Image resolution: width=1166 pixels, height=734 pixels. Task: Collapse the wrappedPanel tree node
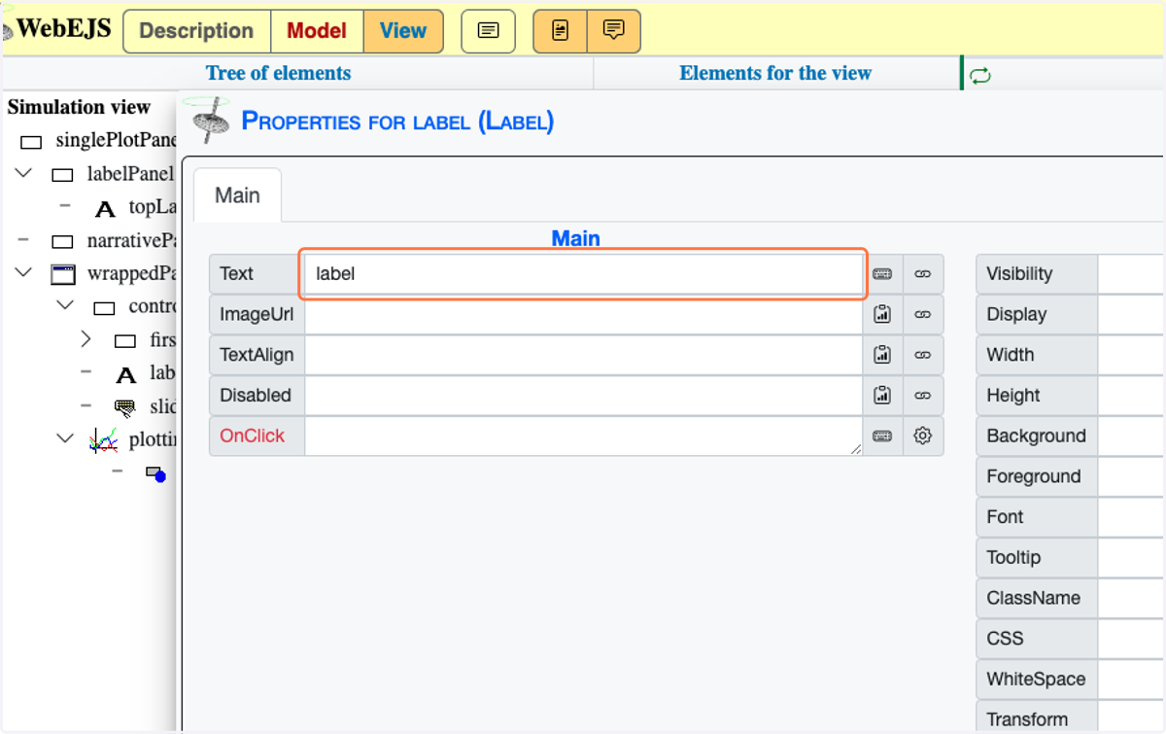coord(25,273)
